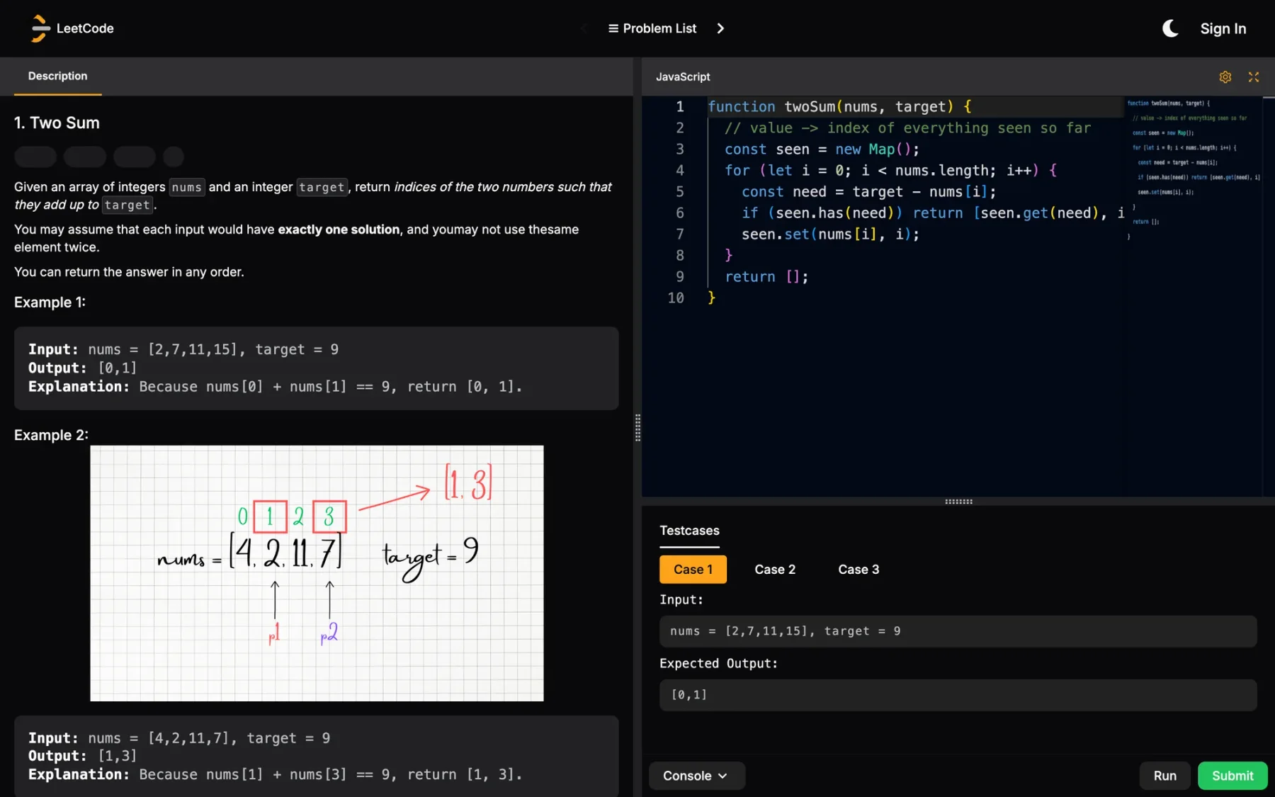Click the 'const seen = new Map();' line
The width and height of the screenshot is (1275, 797).
822,149
